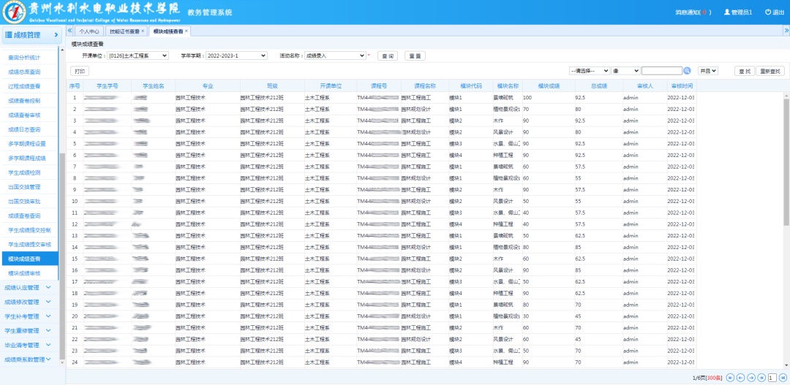This screenshot has width=790, height=385.
Task: Go to the first page of results
Action: coord(729,378)
